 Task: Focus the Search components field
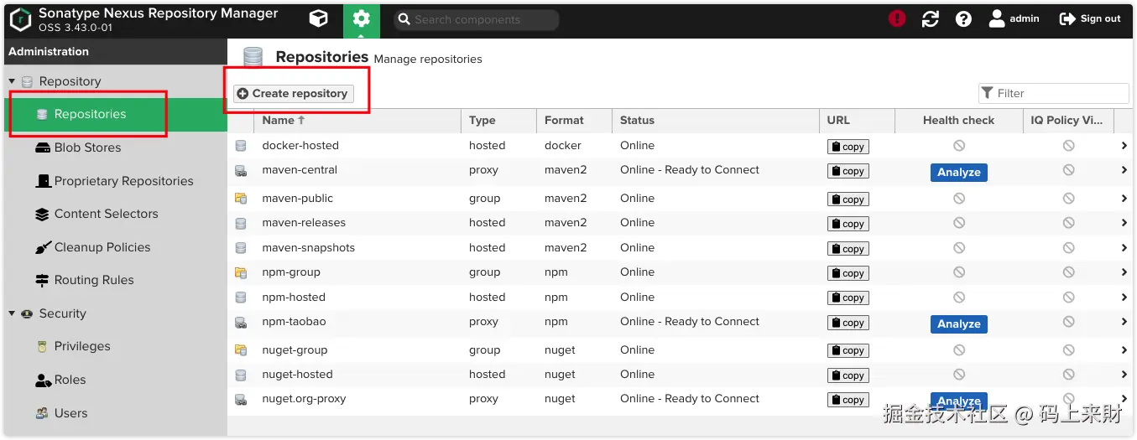(476, 19)
